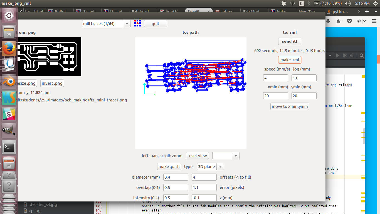
Task: Open the Ubuntu Dash launcher
Action: 9,15
